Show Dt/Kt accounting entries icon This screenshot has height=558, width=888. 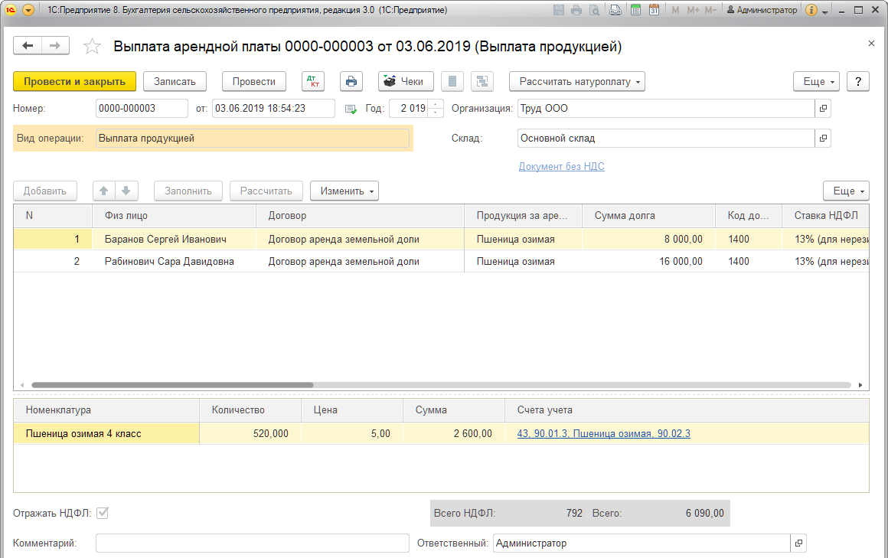pyautogui.click(x=313, y=82)
